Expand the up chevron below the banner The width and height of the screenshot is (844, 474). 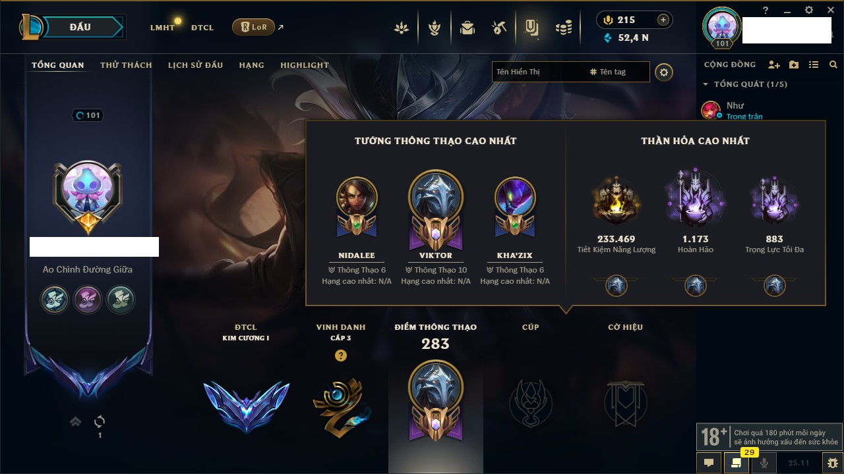(x=76, y=421)
